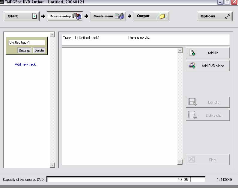Click the Start step button
The image size is (238, 188).
click(x=22, y=16)
